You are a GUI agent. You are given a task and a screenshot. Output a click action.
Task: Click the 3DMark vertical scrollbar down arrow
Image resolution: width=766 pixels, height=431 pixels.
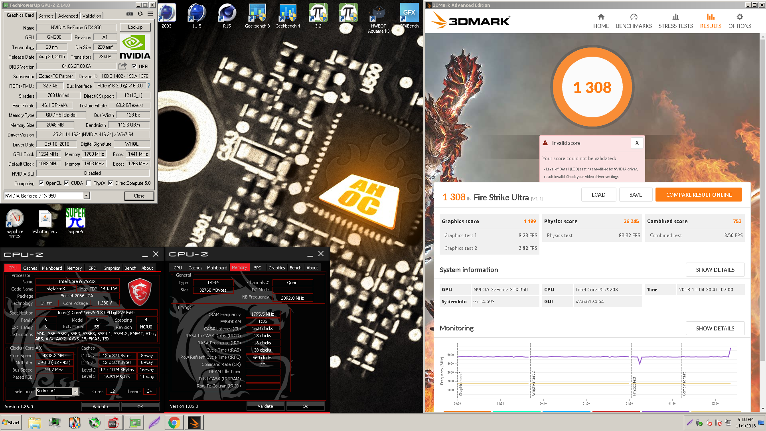click(x=763, y=409)
